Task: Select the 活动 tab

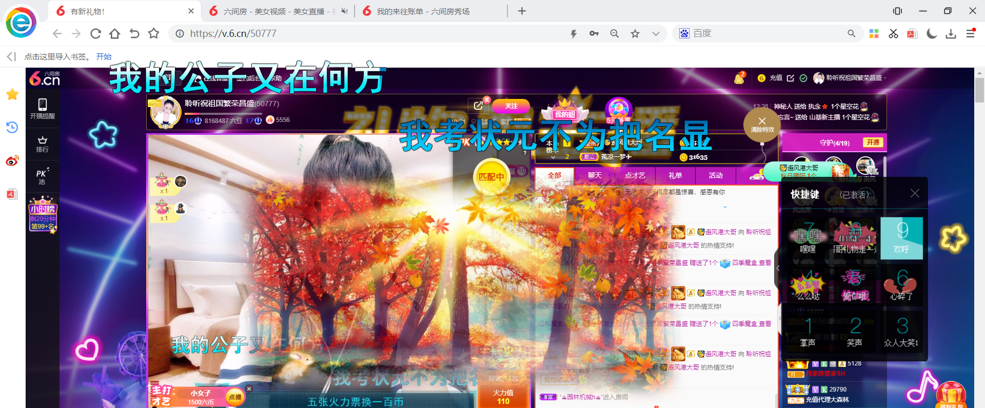Action: tap(716, 175)
